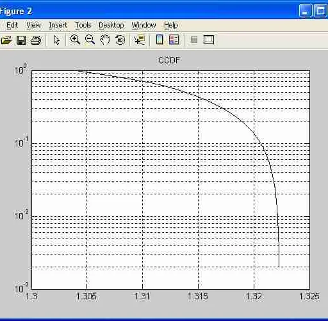This screenshot has width=328, height=321.
Task: Open the Desktop menu
Action: coord(111,26)
